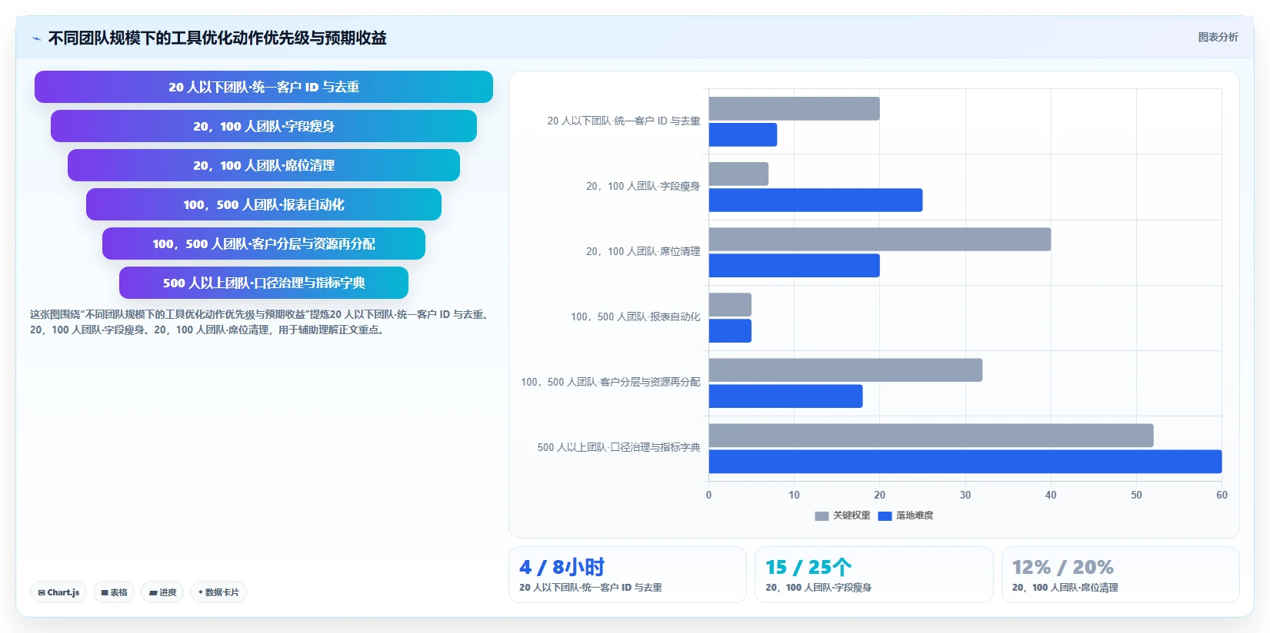
Task: Click y-axis label 20，100 人团队·席位清理
Action: (x=643, y=251)
